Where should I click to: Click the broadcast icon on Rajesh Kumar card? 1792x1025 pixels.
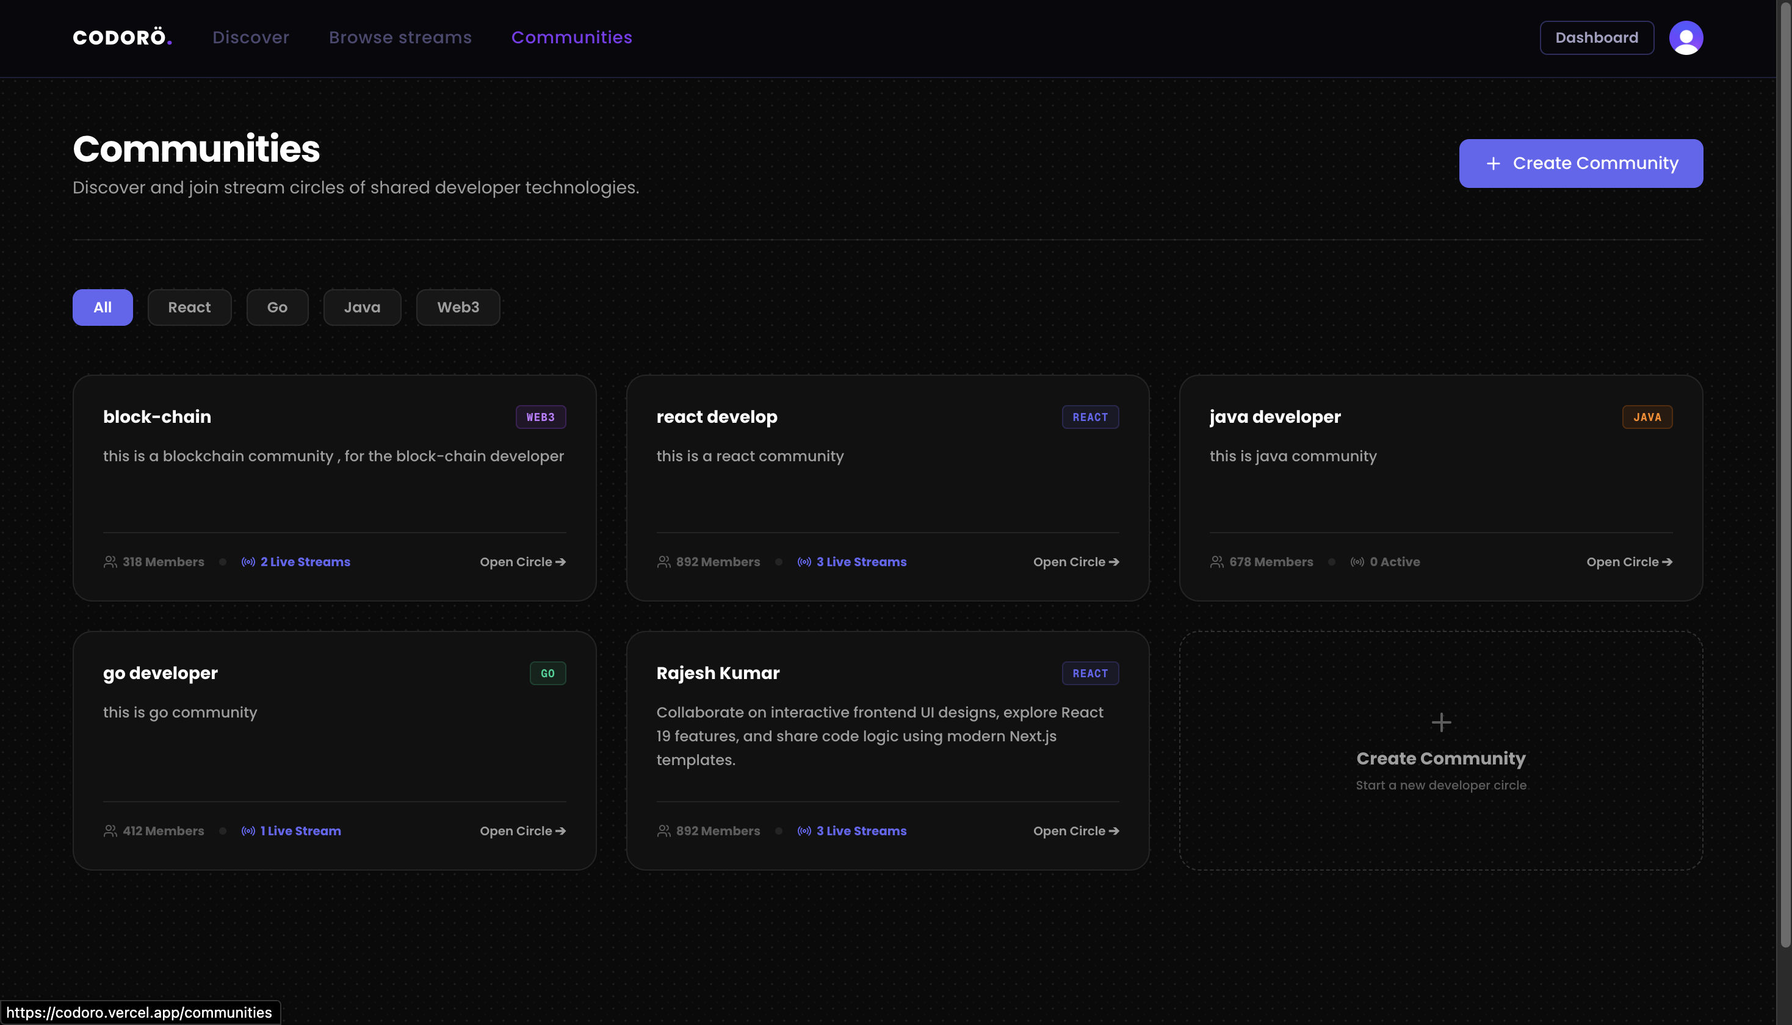click(x=804, y=831)
